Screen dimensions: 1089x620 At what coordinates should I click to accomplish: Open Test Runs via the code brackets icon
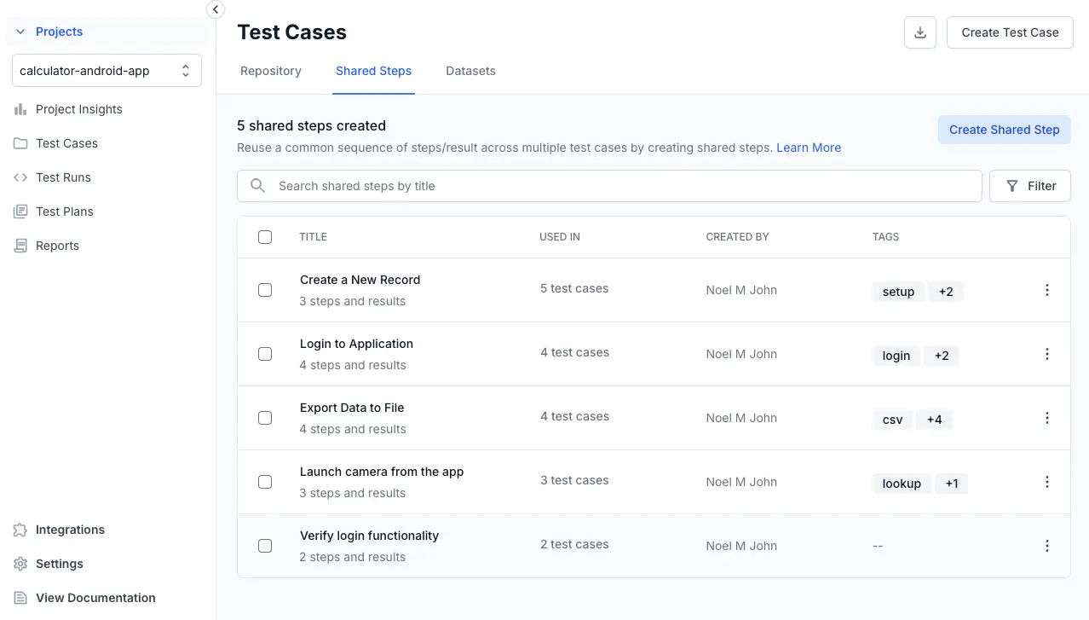[20, 177]
